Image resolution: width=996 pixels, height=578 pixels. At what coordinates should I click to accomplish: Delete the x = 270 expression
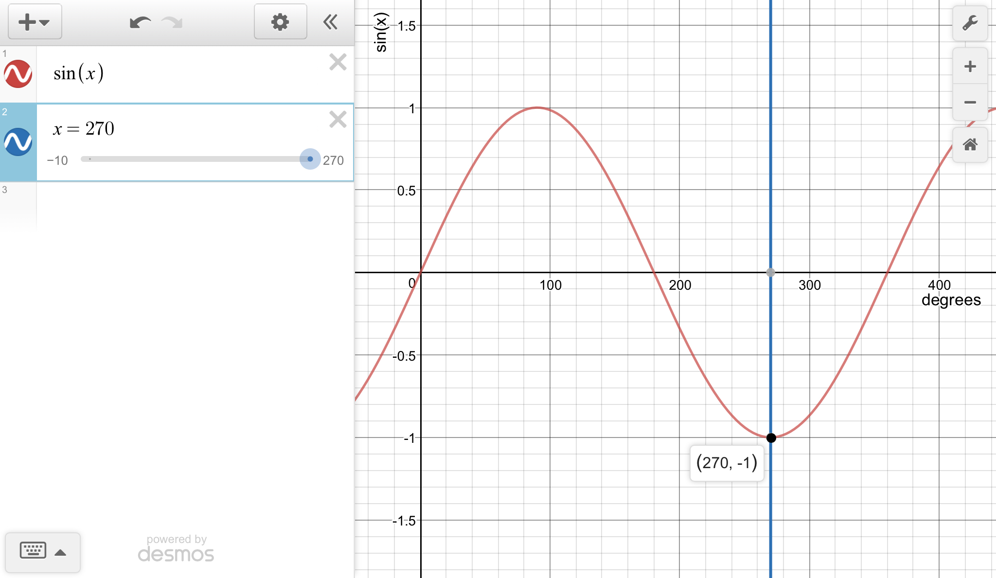point(338,119)
